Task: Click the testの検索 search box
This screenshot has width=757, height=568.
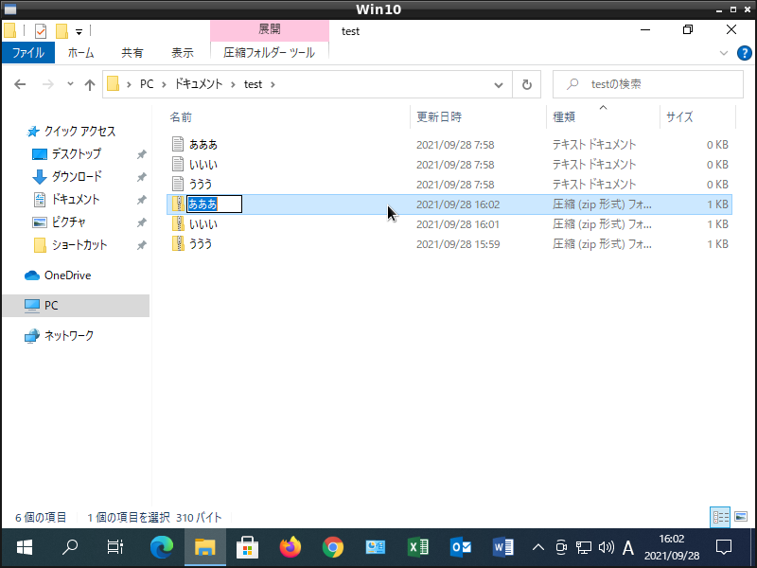Action: (648, 84)
